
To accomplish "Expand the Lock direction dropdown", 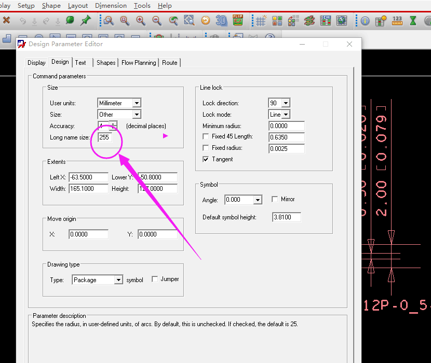I will tap(285, 103).
